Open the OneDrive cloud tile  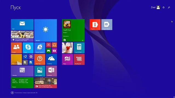[51, 59]
